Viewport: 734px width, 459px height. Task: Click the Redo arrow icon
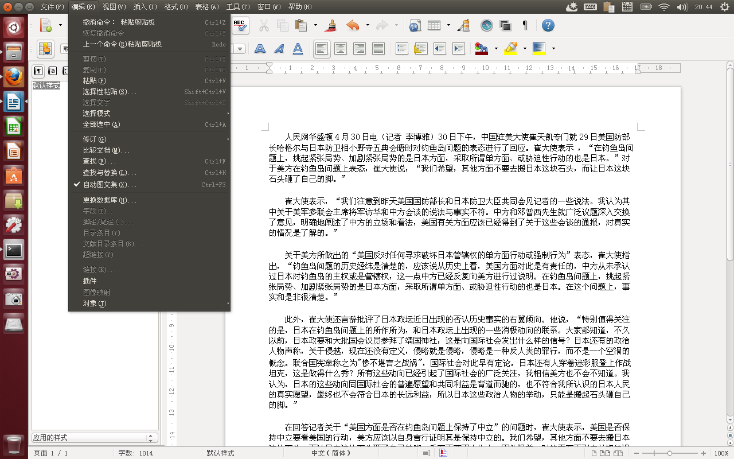click(x=382, y=25)
